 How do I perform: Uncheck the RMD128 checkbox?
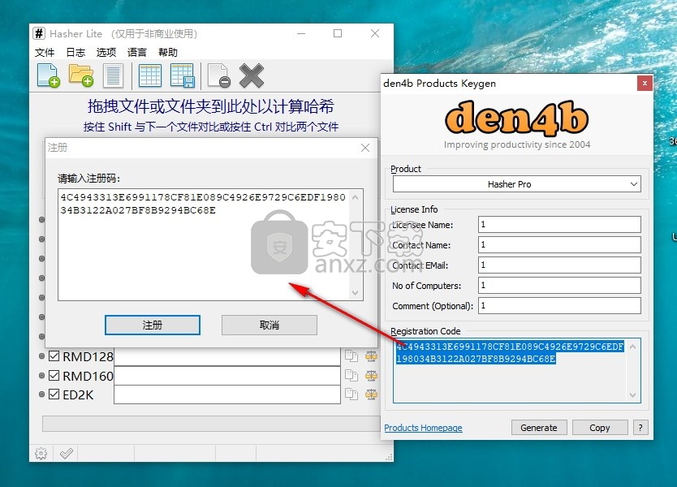(54, 356)
